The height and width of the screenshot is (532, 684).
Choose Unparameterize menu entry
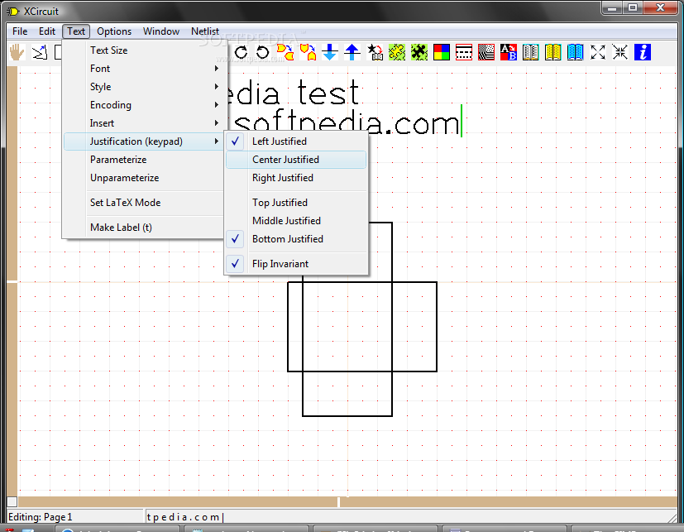[x=143, y=178]
